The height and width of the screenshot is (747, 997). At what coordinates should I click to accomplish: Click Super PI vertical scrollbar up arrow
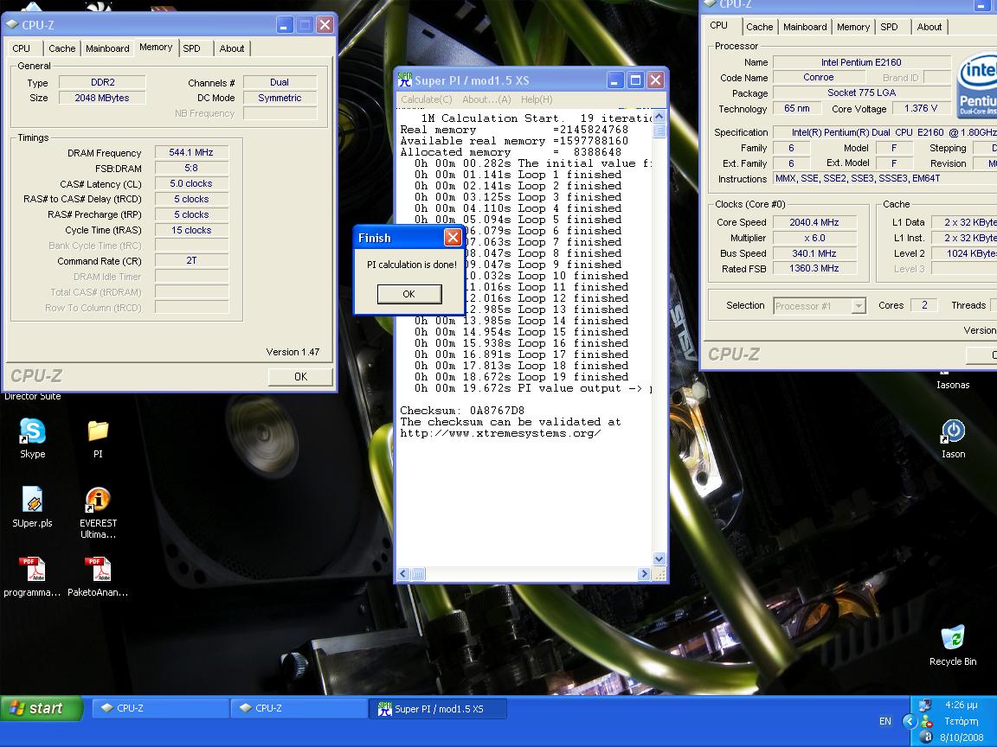(x=659, y=117)
